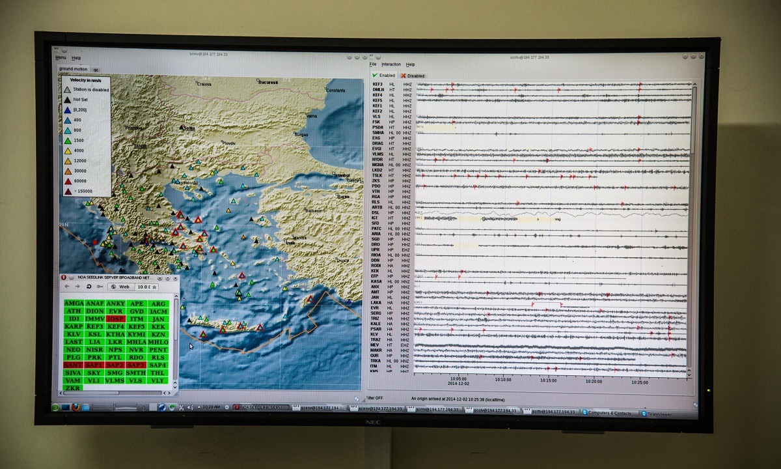Screen dimensions: 781x469
Task: Expand hidden system tray icons arrow
Action: point(198,408)
